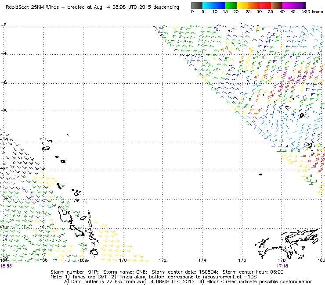The width and height of the screenshot is (325, 285).
Task: Click the '-8' latitude axis label
Action: coord(4,111)
